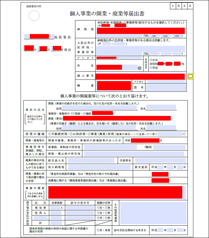Image resolution: width=209 pixels, height=238 pixels.
Task: Click first postal code box under 上記以外の住所地
Action: pyautogui.click(x=106, y=44)
